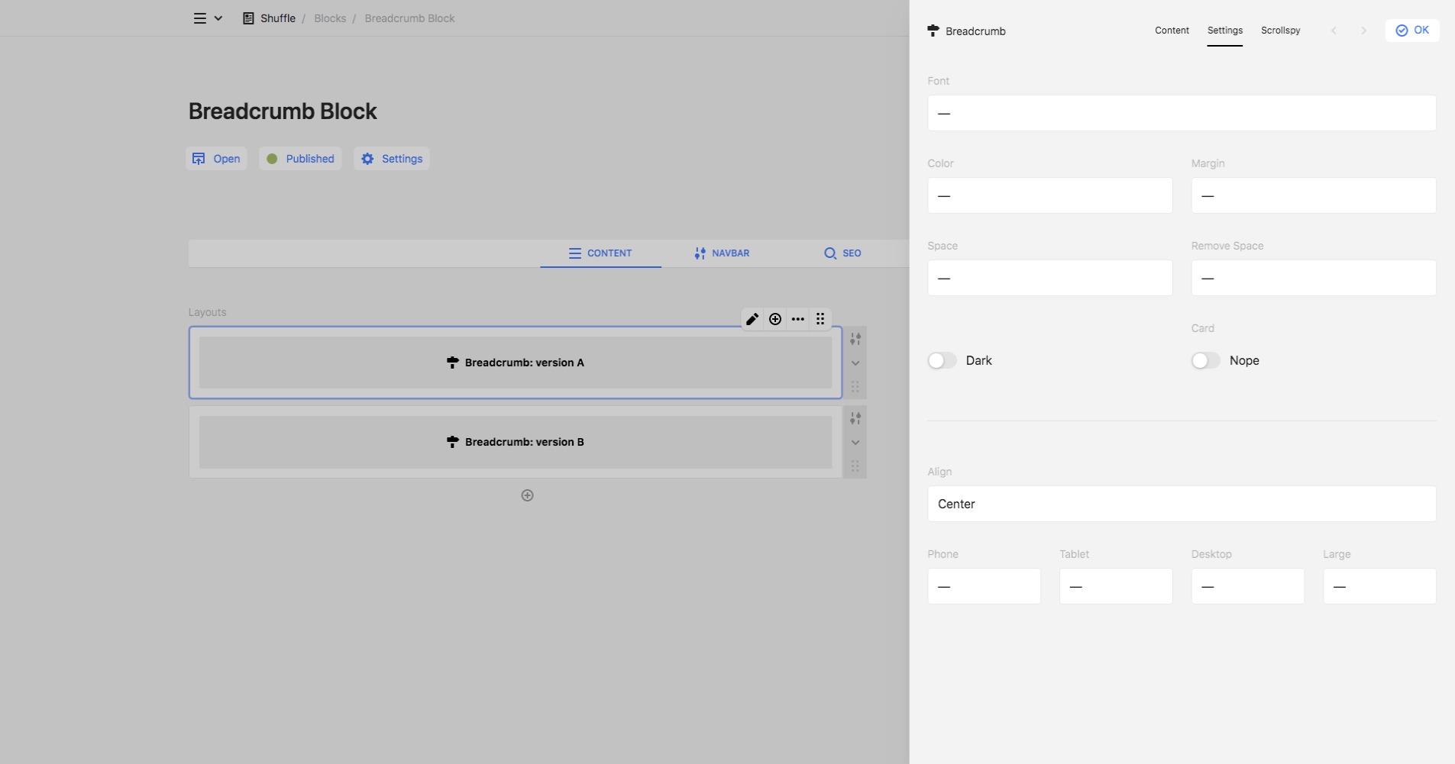Screen dimensions: 1455x764
Task: Open the hamburger menu at top left
Action: click(x=200, y=18)
